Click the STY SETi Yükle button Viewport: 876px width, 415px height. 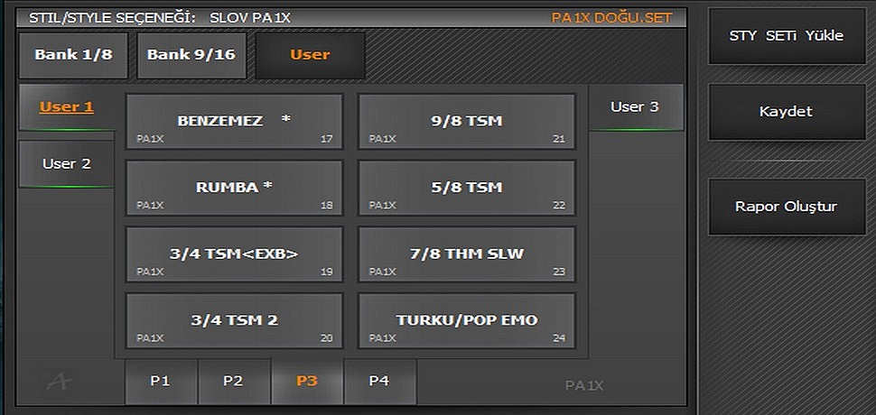coord(786,36)
